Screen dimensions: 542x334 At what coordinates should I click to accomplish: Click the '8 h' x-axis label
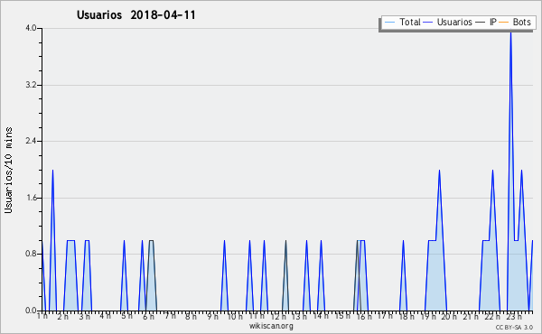click(x=191, y=317)
